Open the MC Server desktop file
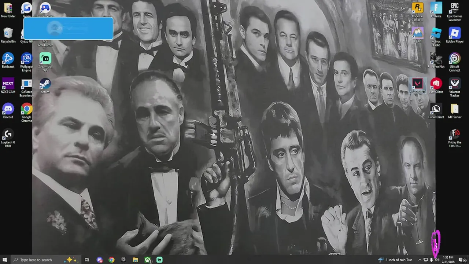The width and height of the screenshot is (469, 264). [x=455, y=111]
